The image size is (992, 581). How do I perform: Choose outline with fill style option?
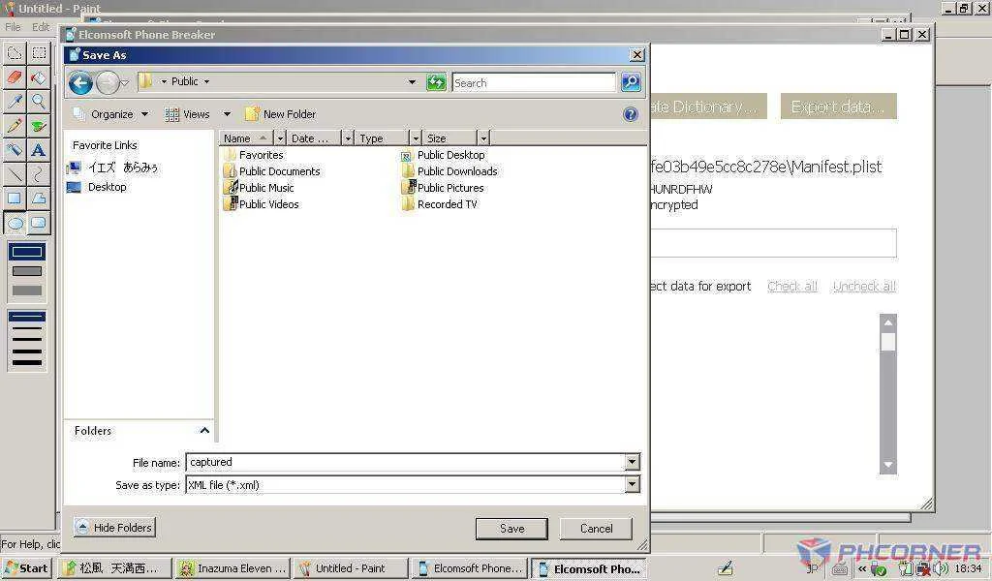point(27,271)
